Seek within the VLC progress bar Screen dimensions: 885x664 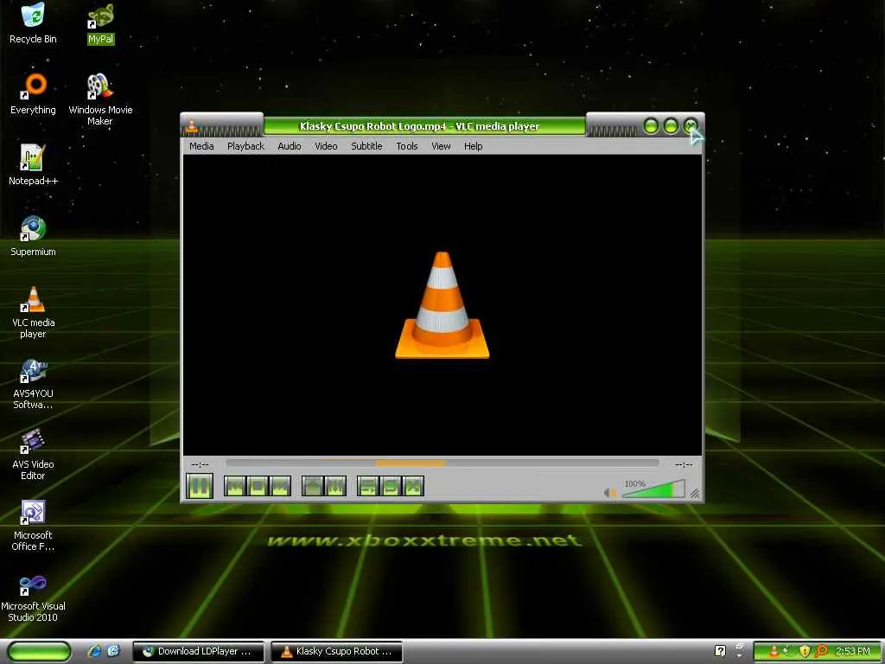pos(442,463)
